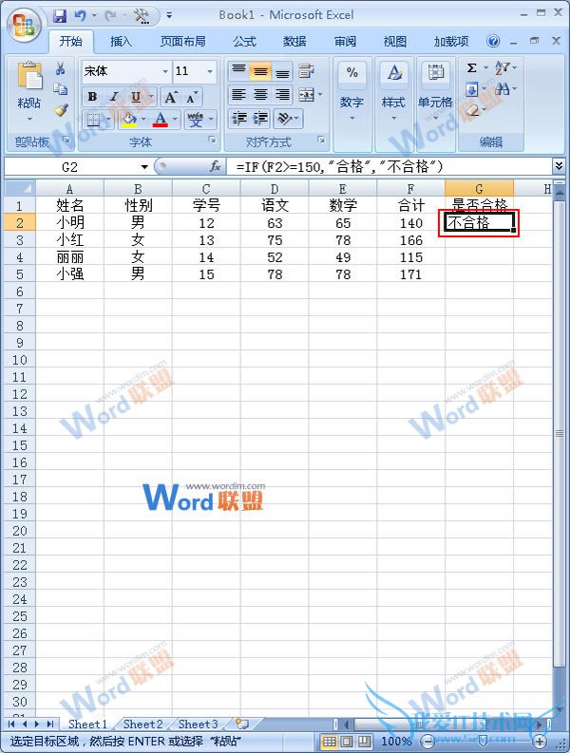This screenshot has width=570, height=753.
Task: Enable wrap text icon
Action: tap(306, 71)
